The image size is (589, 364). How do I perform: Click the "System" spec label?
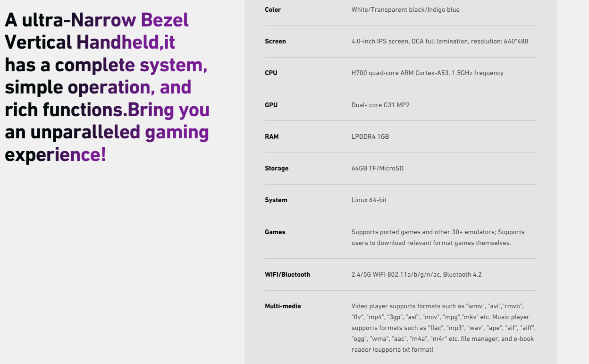(x=276, y=200)
